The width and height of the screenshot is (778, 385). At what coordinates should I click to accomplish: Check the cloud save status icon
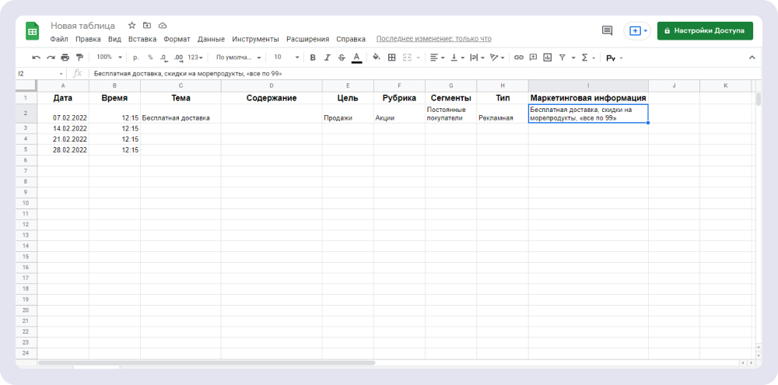163,26
